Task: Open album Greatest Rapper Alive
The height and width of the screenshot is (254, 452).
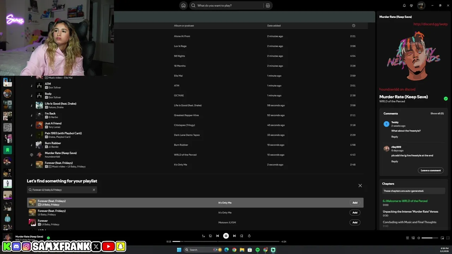Action: tap(186, 115)
